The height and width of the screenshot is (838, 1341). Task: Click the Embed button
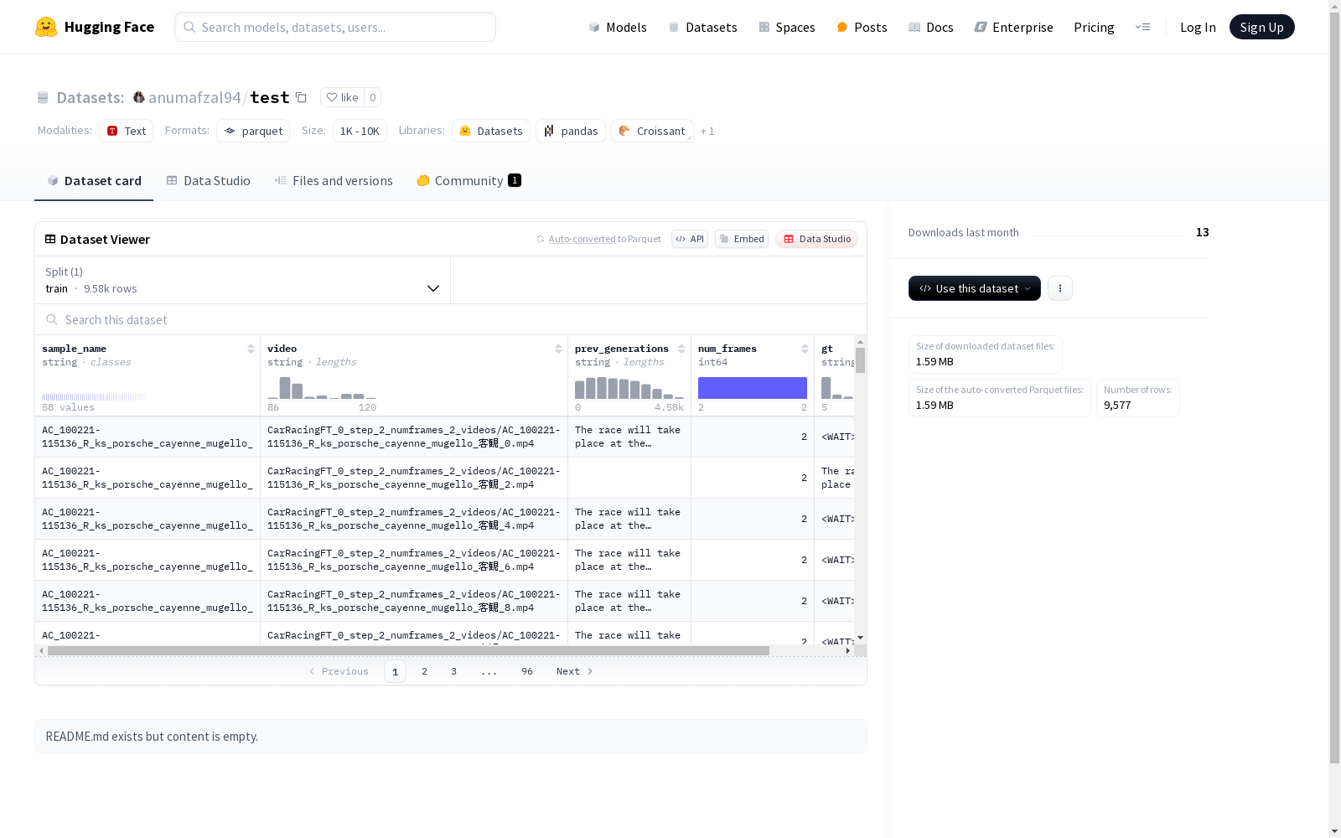point(742,239)
